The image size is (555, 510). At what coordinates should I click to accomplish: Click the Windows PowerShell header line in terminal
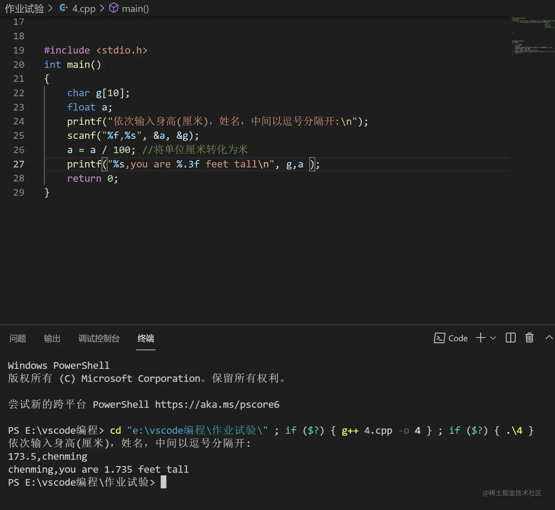pos(59,365)
